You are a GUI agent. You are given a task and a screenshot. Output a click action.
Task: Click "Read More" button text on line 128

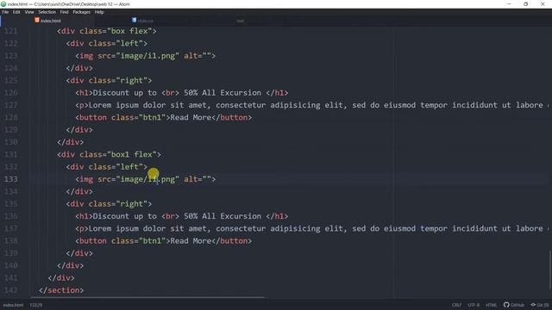tap(191, 117)
